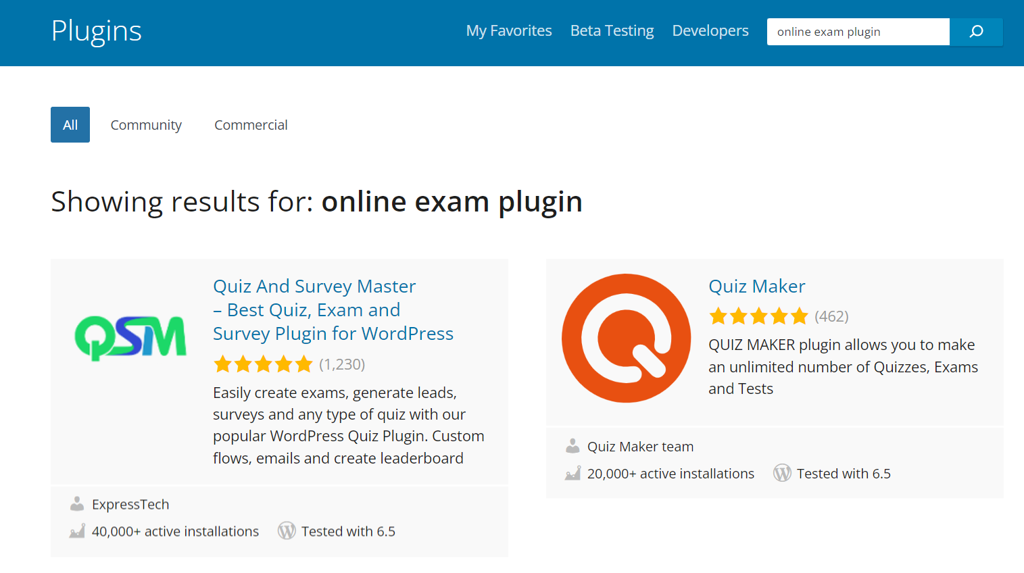Click the magnifying glass search icon

pyautogui.click(x=975, y=31)
